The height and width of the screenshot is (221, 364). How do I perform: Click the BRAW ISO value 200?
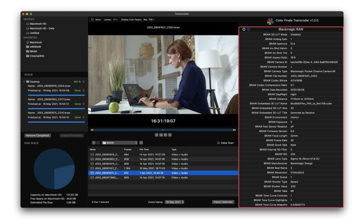(x=293, y=154)
